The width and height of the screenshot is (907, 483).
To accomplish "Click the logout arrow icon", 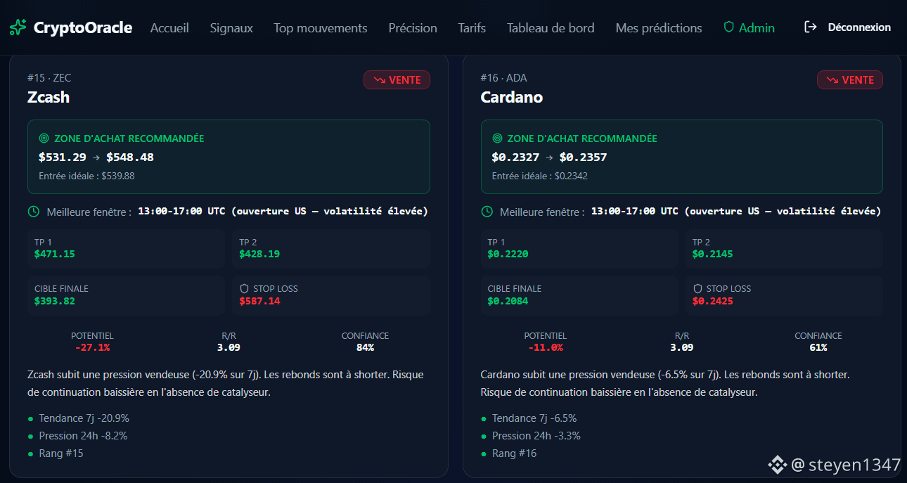I will (811, 27).
